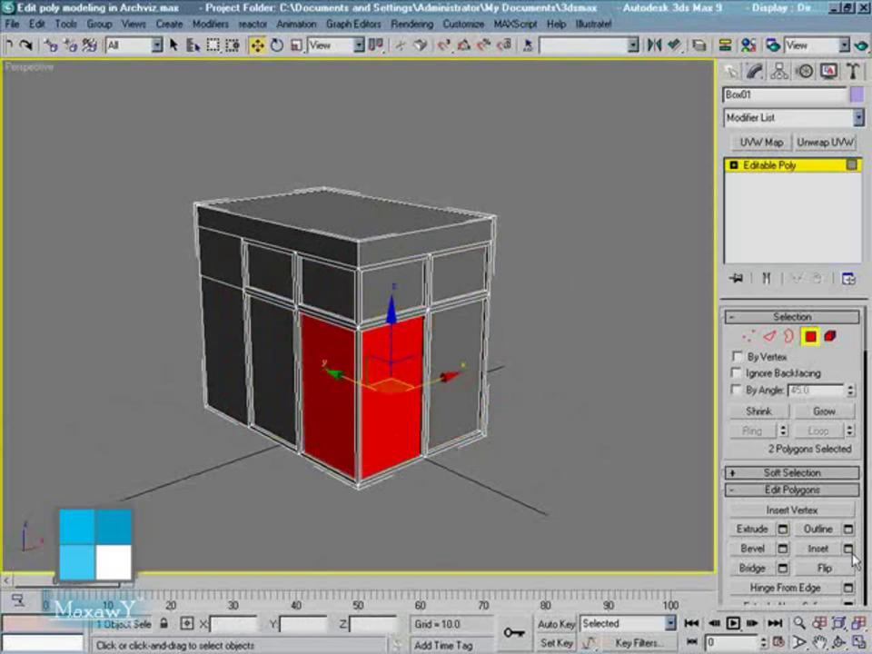Click the Undo arrow in main toolbar
Viewport: 872px width, 654px height.
tap(9, 45)
